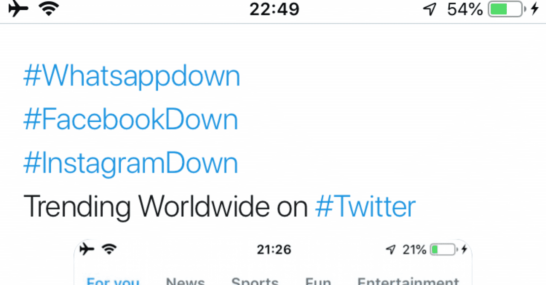Tap the 54% battery percentage text
Screen dimensions: 546x285
click(465, 9)
